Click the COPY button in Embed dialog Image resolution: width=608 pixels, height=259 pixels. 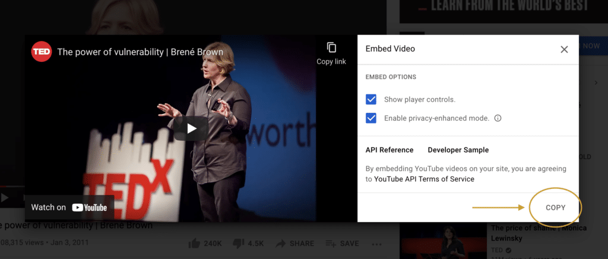click(555, 207)
